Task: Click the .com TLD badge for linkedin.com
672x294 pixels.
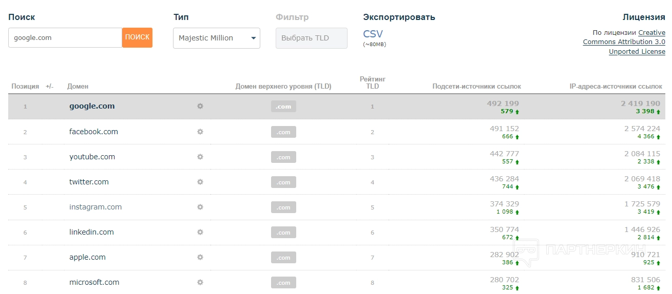Action: (x=283, y=233)
